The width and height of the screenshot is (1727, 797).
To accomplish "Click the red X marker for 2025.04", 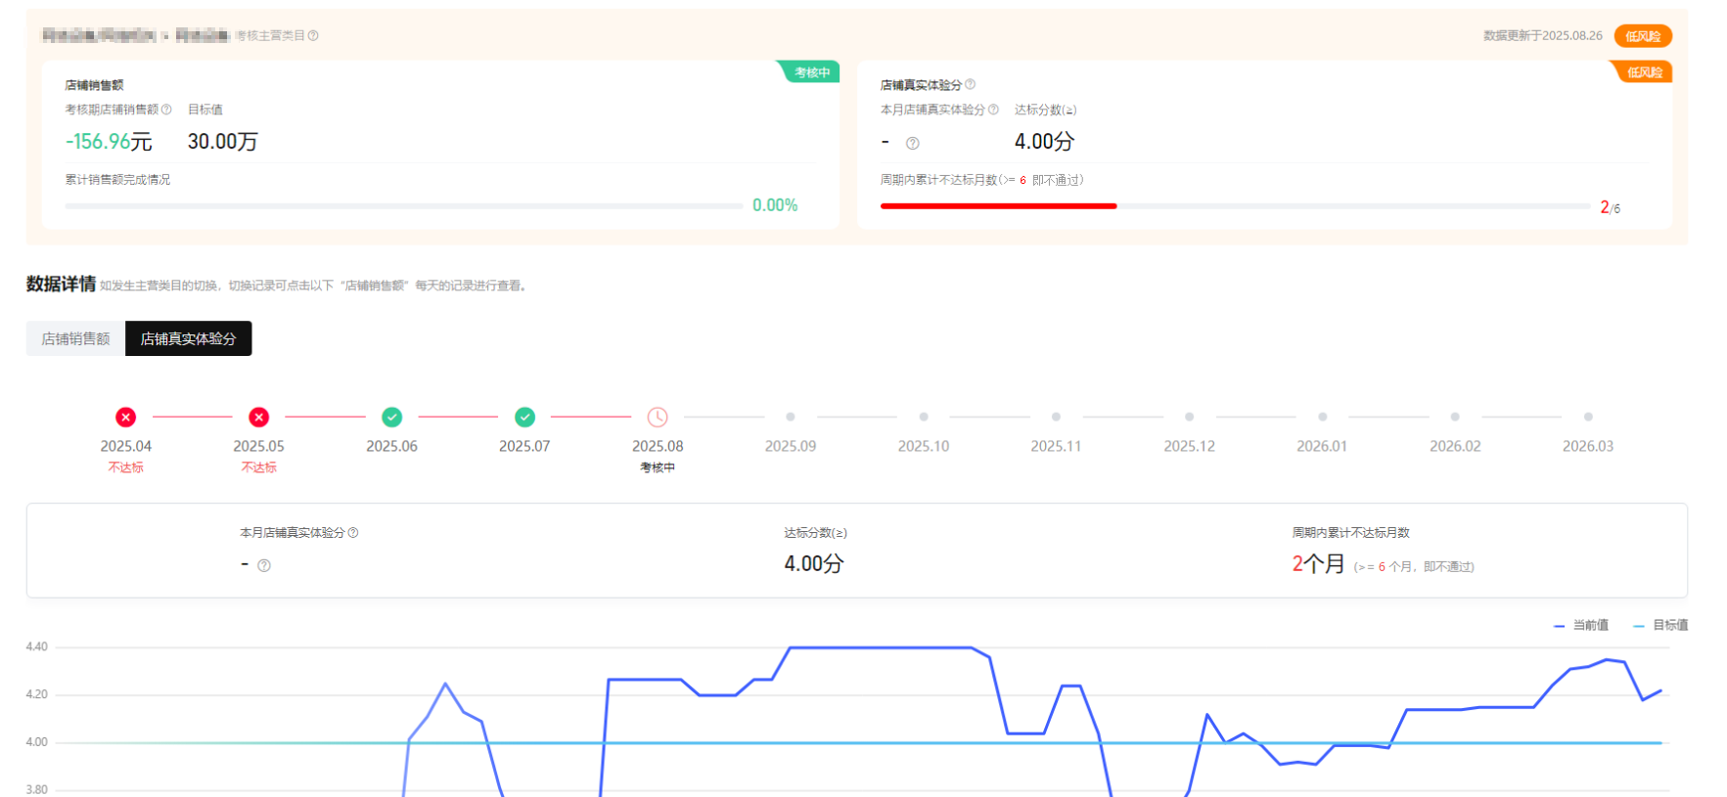I will coord(126,418).
